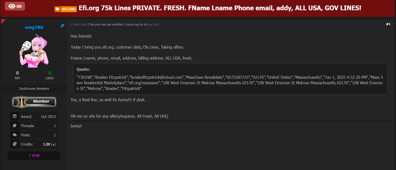Screen dimensions: 396x170
Task: Click the Member rank badge
Action: (x=34, y=101)
